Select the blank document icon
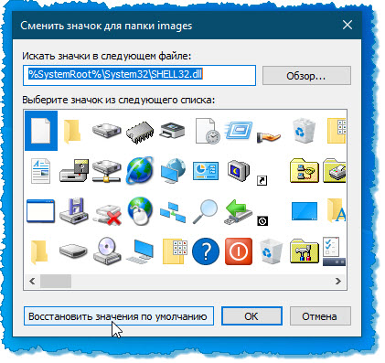The image size is (385, 363). pos(41,131)
